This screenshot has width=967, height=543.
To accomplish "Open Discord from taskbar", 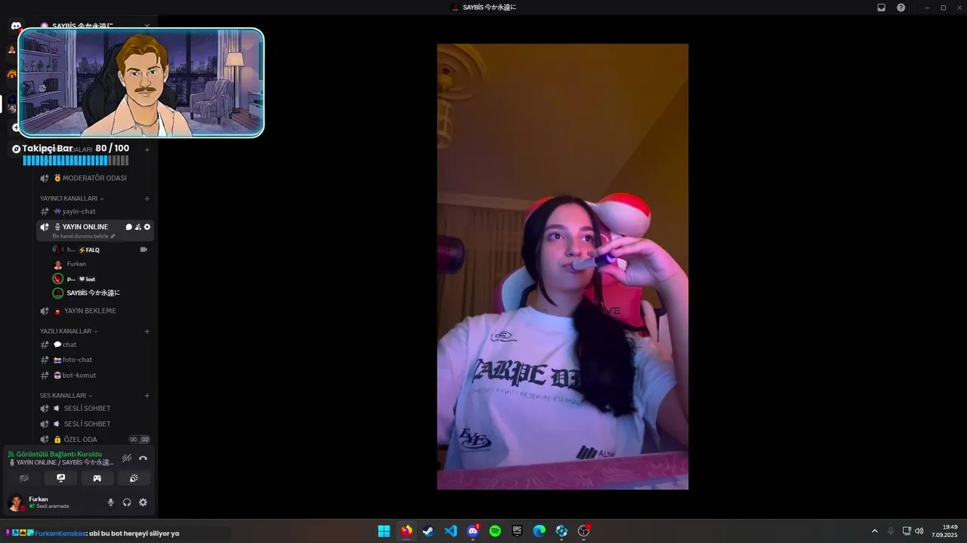I will click(473, 531).
